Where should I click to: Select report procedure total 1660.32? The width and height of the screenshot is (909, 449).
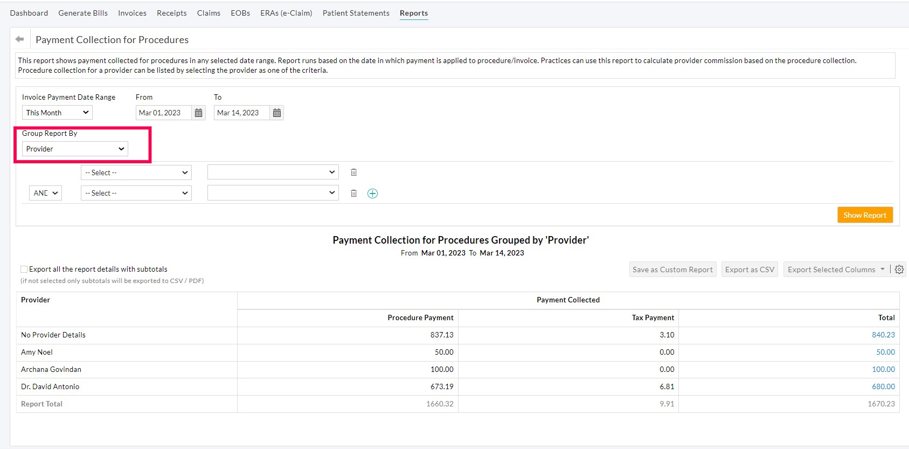(x=440, y=404)
